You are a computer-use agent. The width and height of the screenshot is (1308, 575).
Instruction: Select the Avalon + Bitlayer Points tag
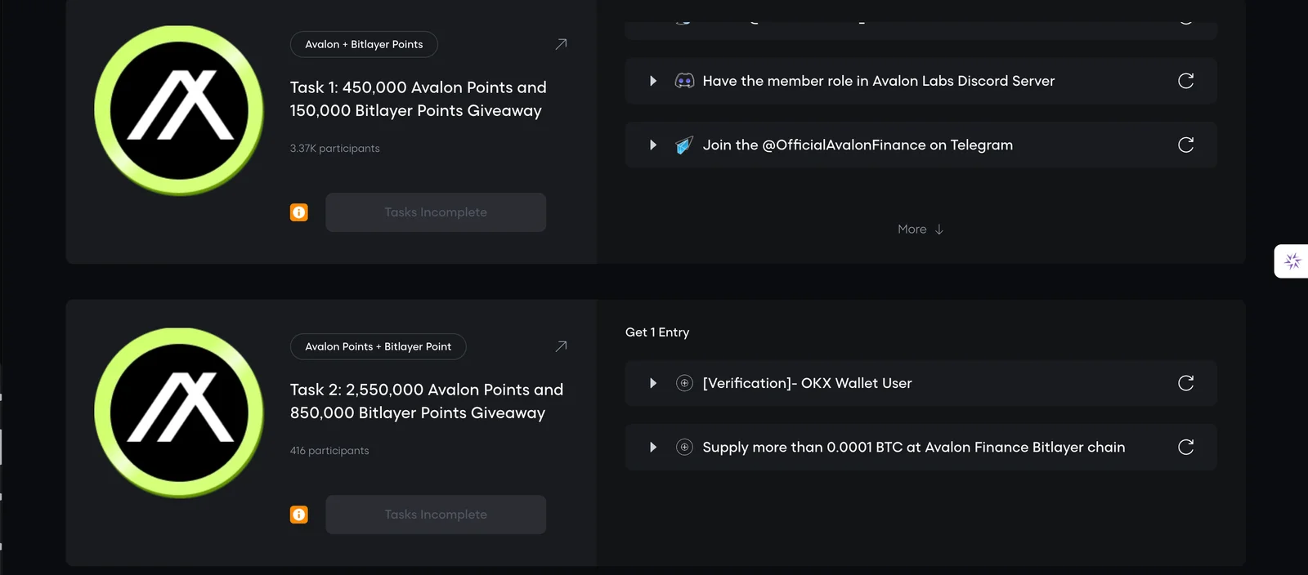pyautogui.click(x=364, y=44)
